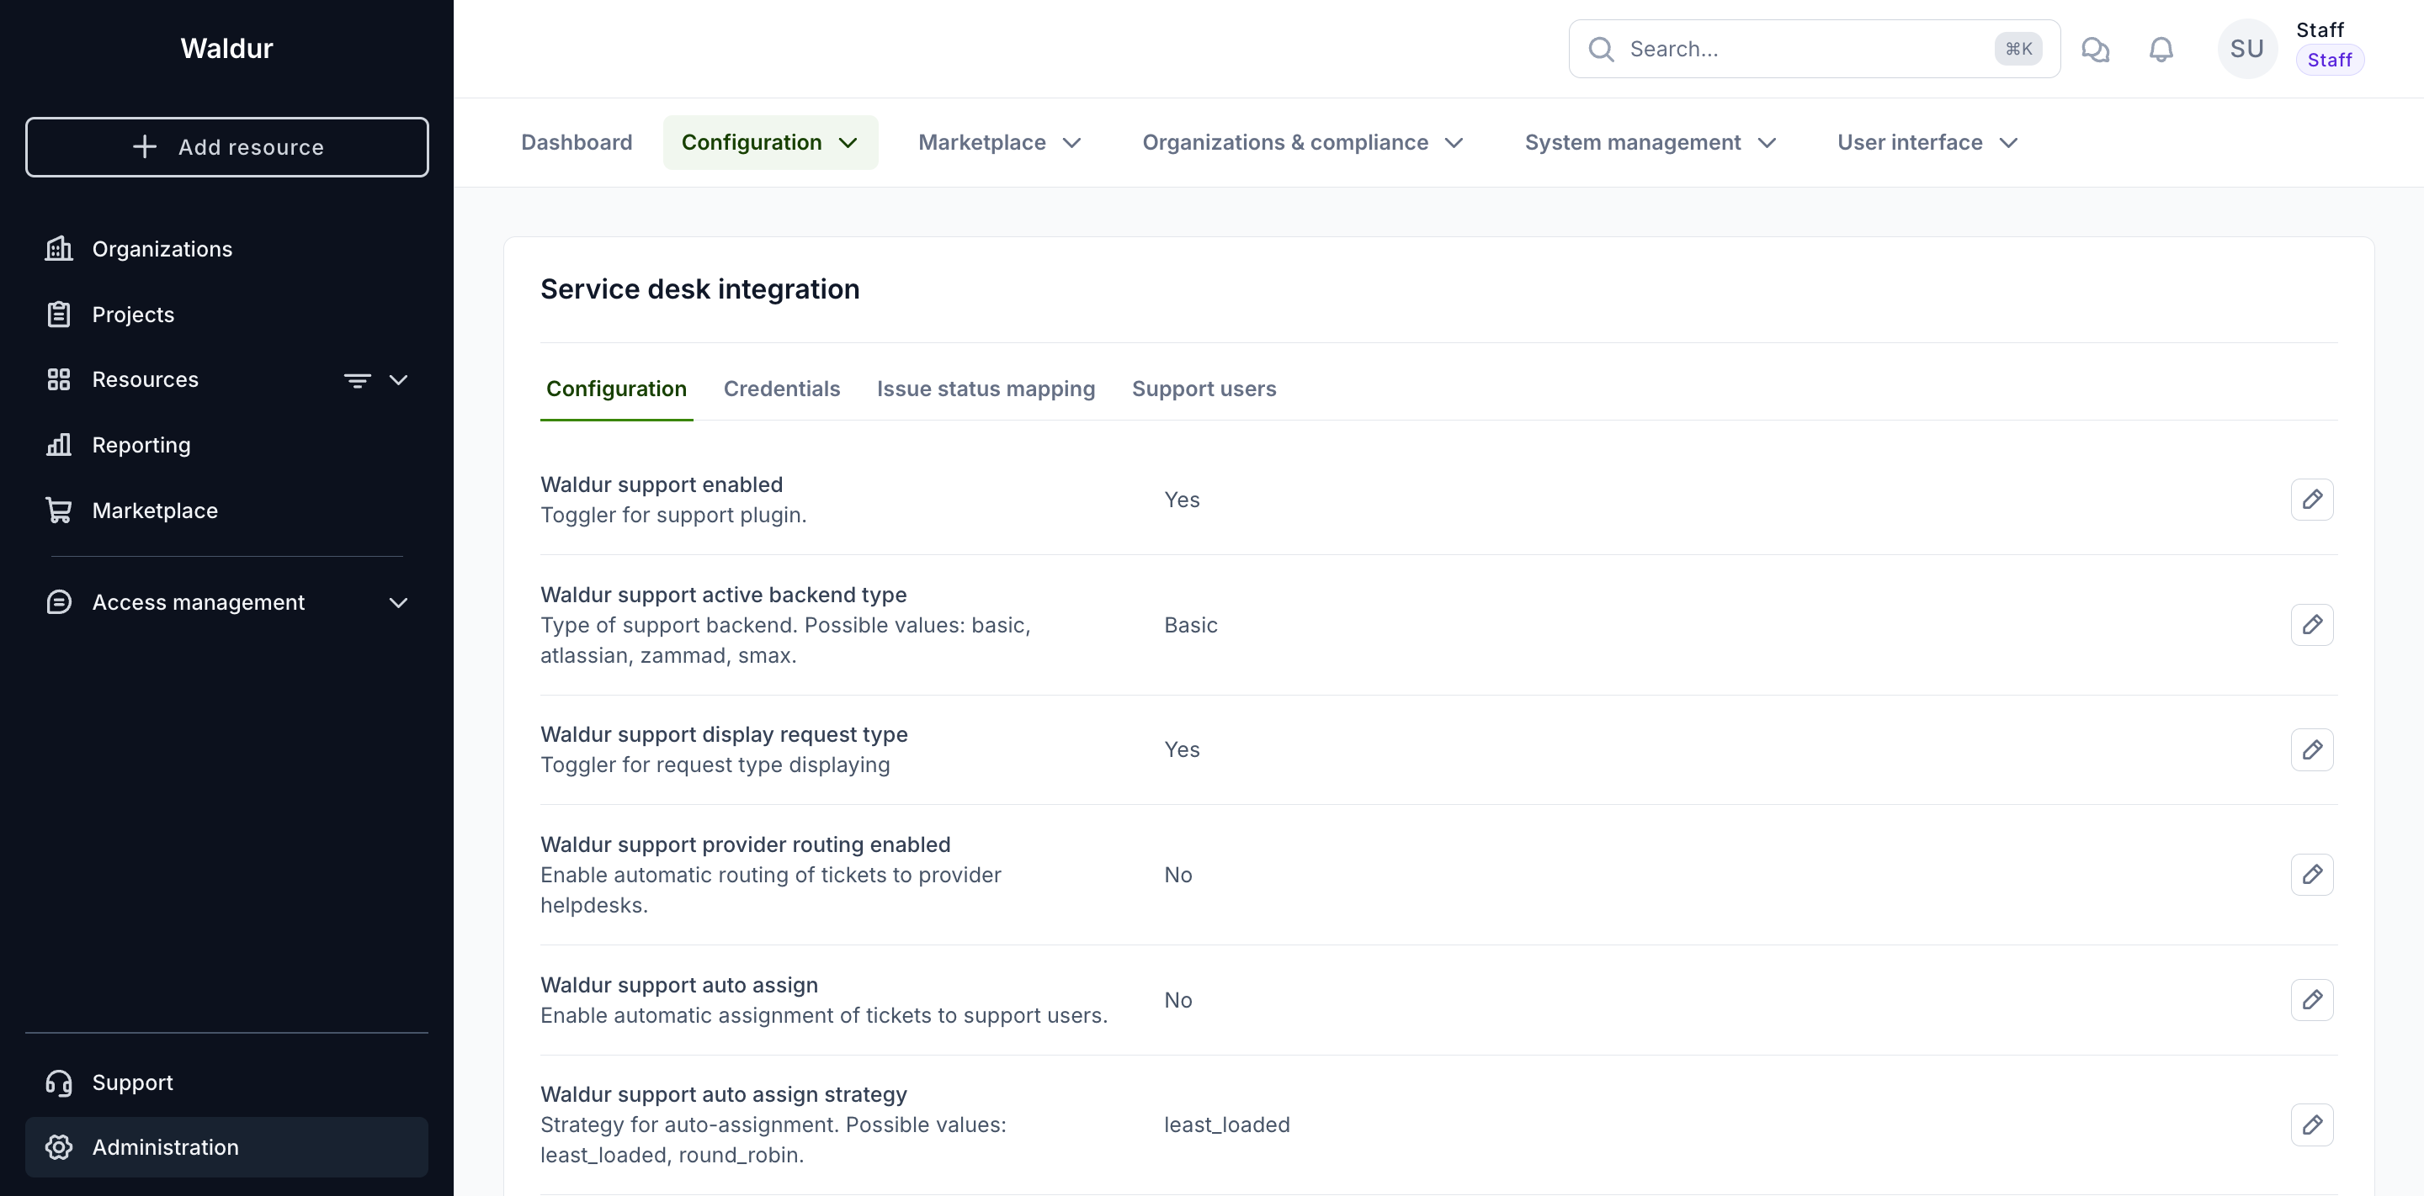The height and width of the screenshot is (1196, 2424).
Task: Edit Waldur support auto assign setting
Action: [x=2312, y=999]
